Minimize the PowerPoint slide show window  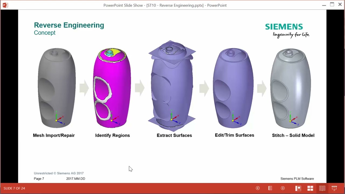coord(324,5)
